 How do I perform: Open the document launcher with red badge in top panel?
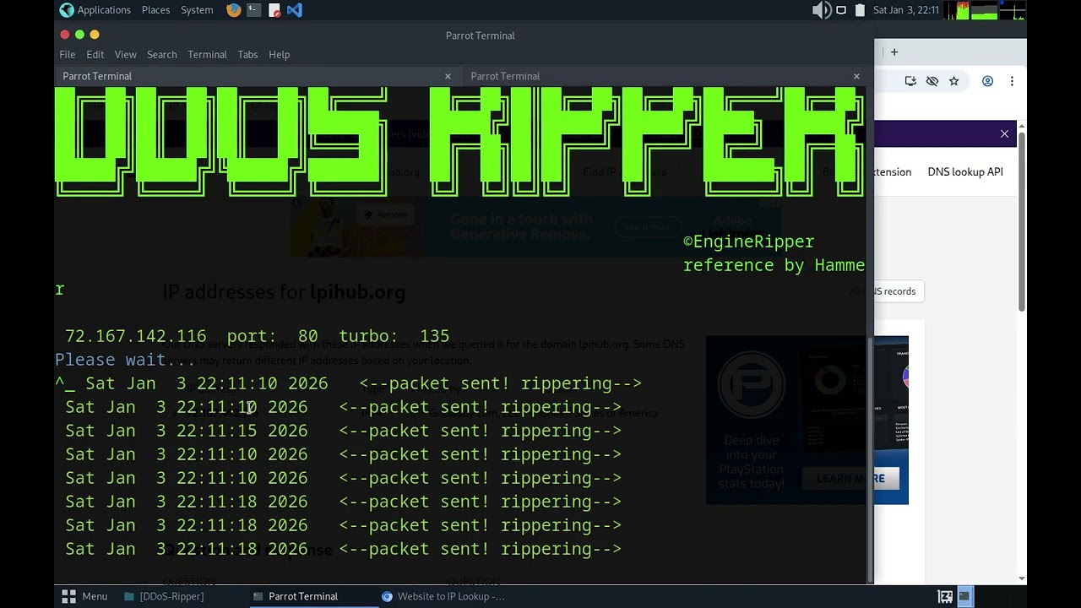(274, 10)
